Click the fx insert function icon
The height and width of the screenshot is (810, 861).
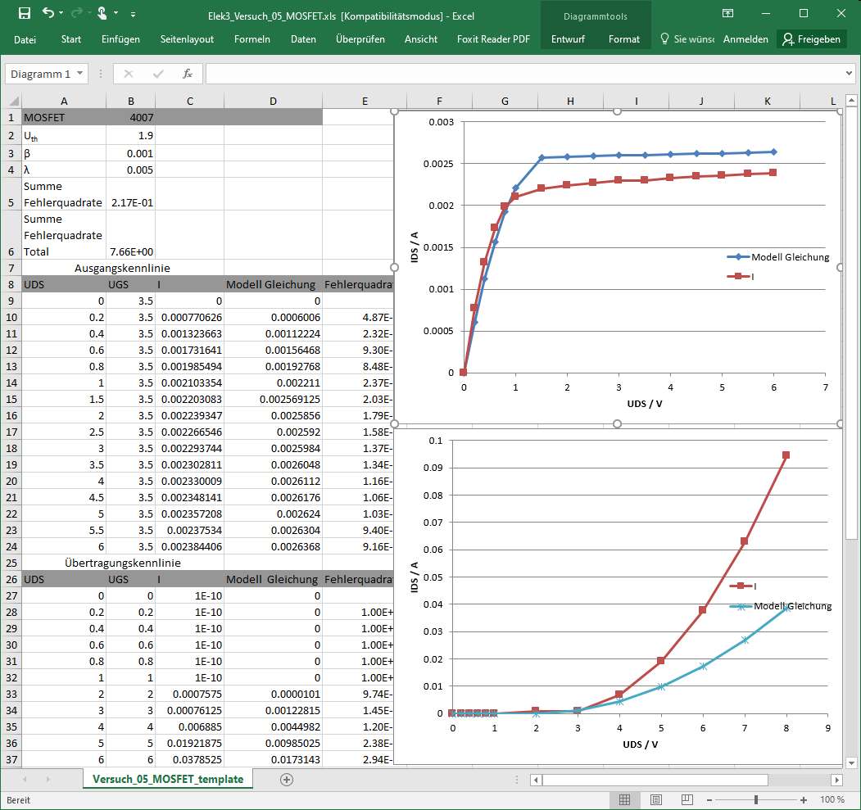(x=187, y=74)
